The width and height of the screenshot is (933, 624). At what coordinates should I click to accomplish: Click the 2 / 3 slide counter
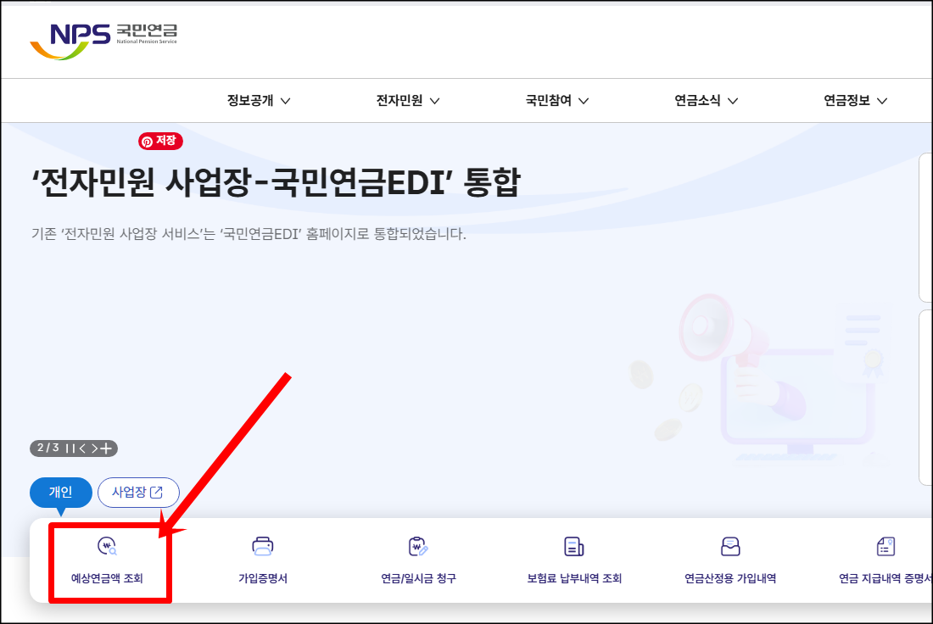tap(48, 448)
